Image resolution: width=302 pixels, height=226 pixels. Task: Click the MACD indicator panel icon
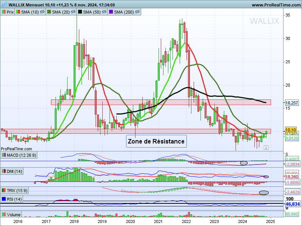[4, 155]
